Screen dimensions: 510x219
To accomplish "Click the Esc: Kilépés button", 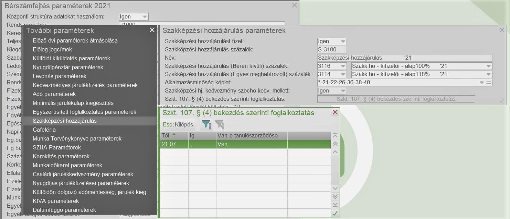I will pos(178,124).
